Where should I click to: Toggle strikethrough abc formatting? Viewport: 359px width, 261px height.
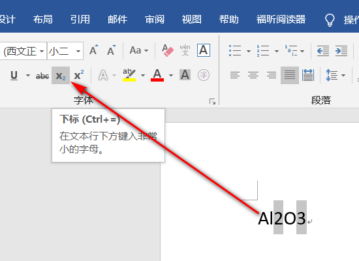coord(42,76)
